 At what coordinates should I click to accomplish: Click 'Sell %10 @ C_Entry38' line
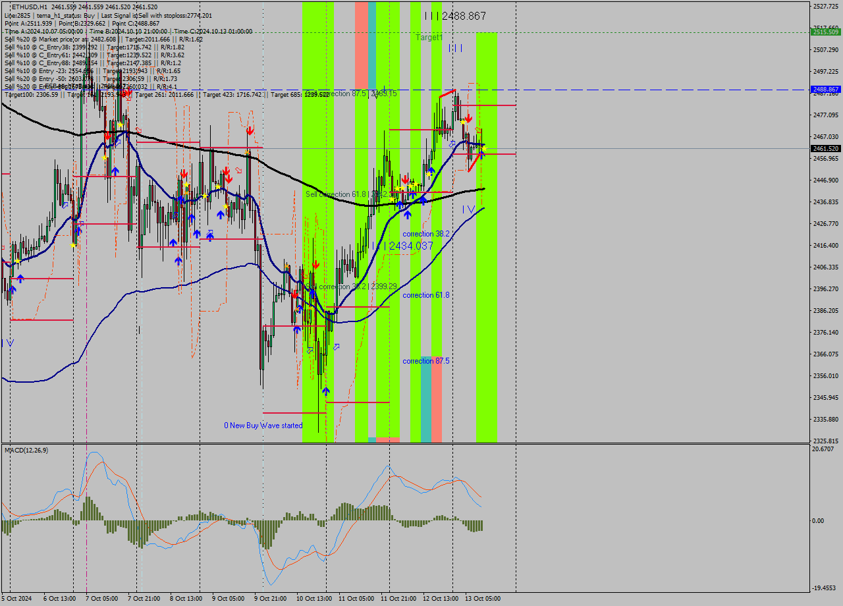pos(94,47)
